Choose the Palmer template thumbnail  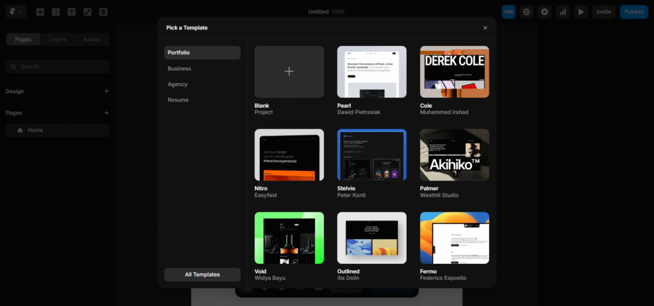point(455,155)
